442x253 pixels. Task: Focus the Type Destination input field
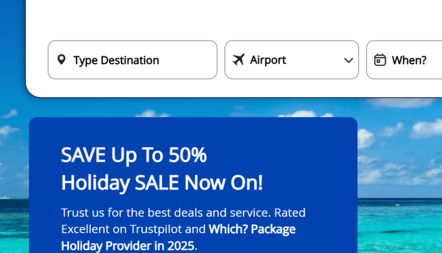pos(141,60)
